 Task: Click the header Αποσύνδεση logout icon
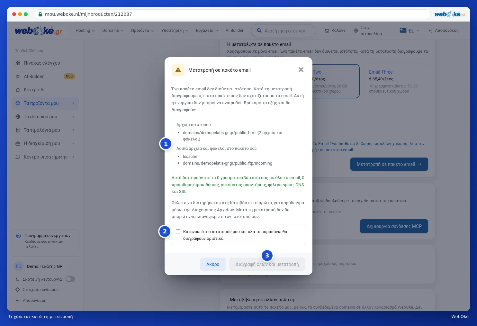pos(430,31)
